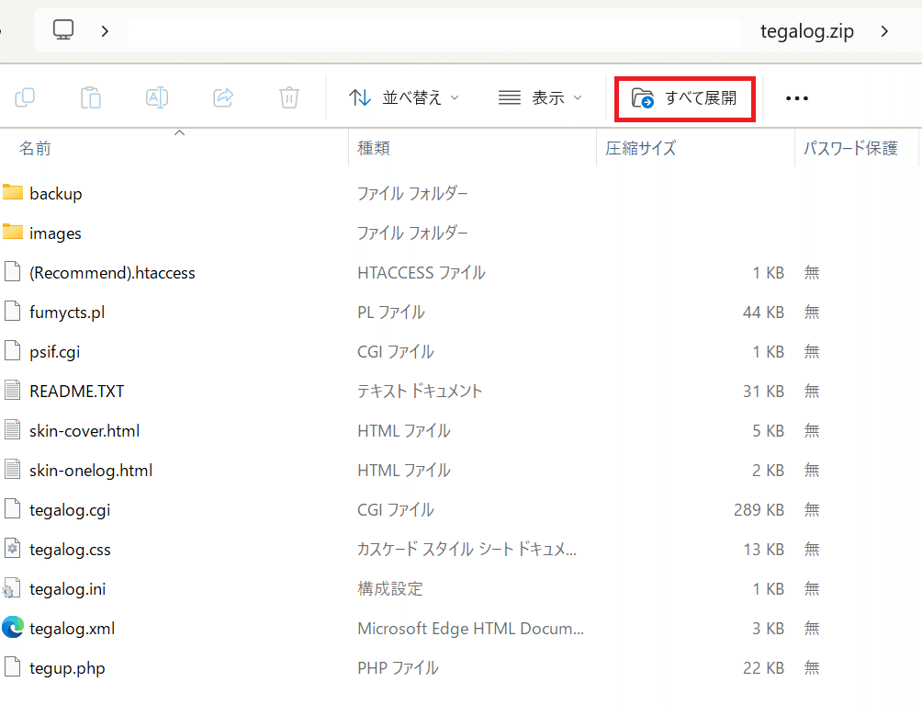Click the 31 KB size of README.TXT
This screenshot has width=922, height=705.
(x=763, y=391)
